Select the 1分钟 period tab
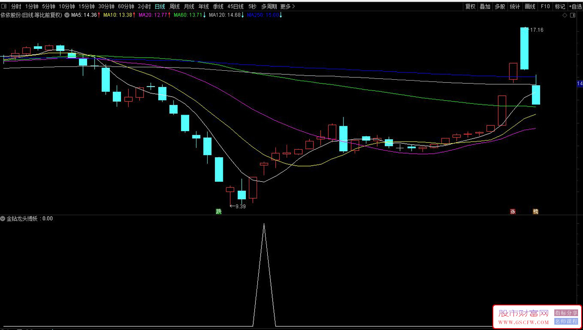583x330 pixels. click(x=31, y=6)
